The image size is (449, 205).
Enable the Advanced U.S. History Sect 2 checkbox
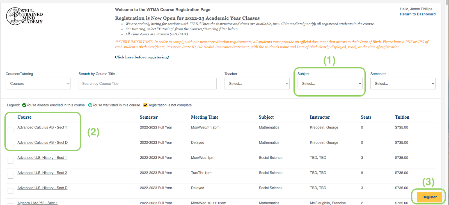pyautogui.click(x=11, y=176)
